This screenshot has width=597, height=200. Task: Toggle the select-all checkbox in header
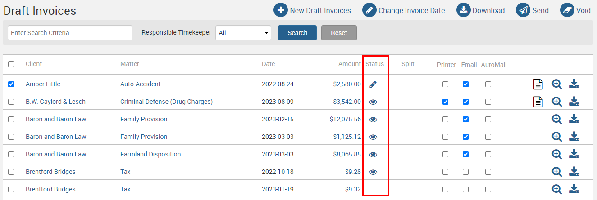tap(11, 64)
